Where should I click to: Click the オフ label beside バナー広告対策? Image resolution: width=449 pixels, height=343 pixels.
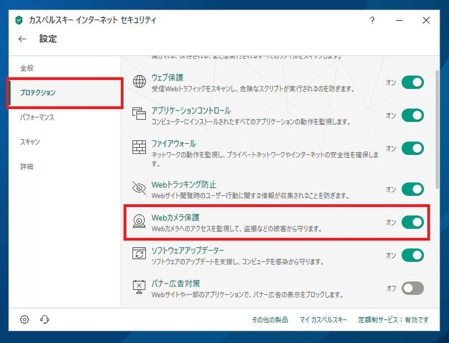coord(391,289)
